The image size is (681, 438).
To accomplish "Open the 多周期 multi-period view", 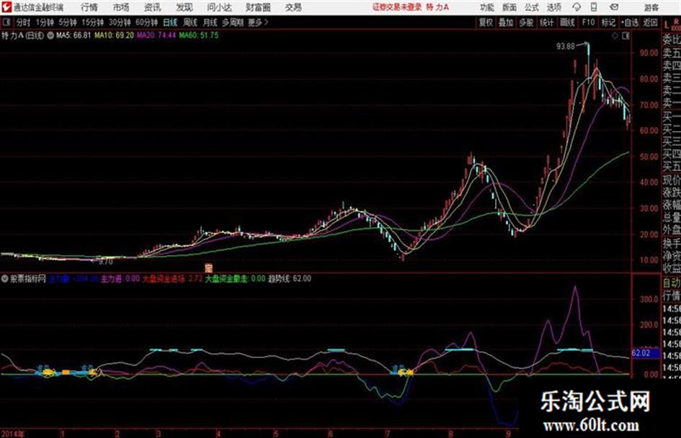I will tap(233, 22).
